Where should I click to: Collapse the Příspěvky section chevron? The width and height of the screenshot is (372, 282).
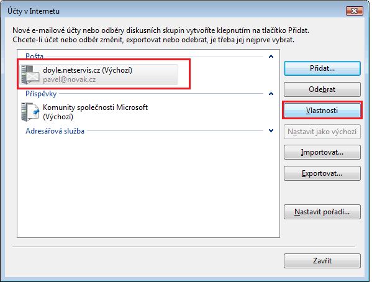coord(271,94)
